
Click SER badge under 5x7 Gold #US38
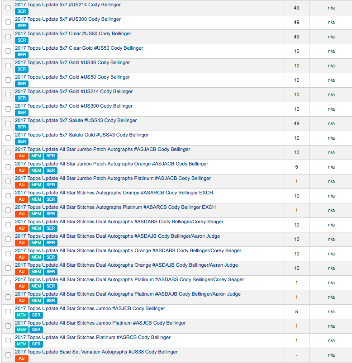[22, 69]
